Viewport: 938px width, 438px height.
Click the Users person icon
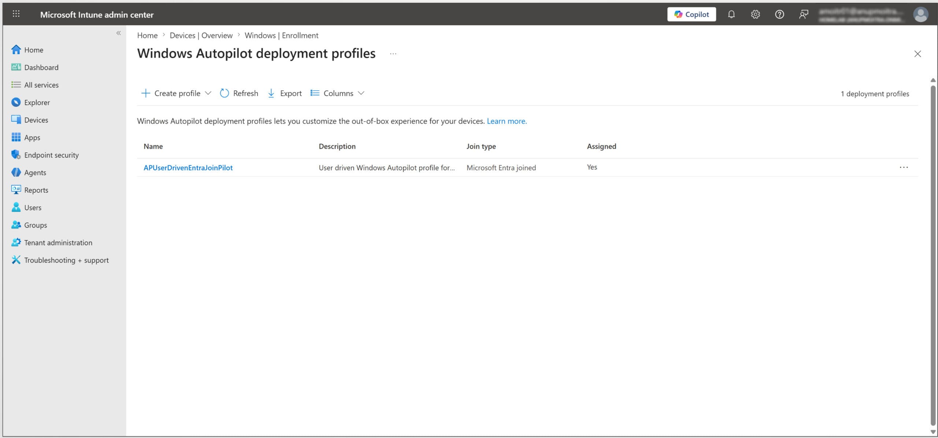click(x=16, y=207)
